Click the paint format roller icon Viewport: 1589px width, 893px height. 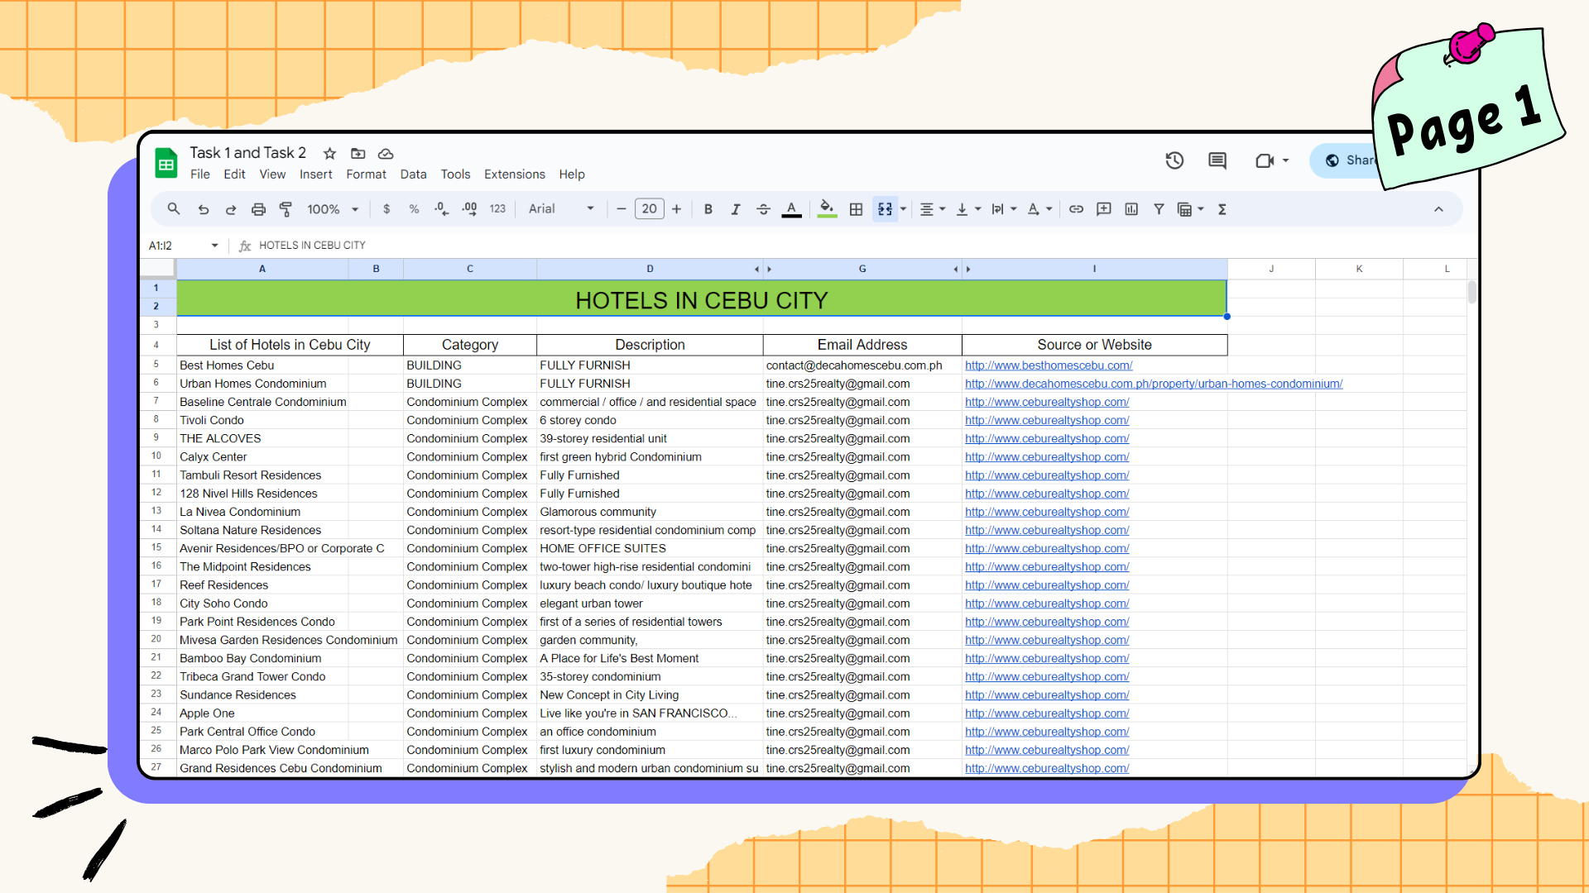(x=286, y=209)
